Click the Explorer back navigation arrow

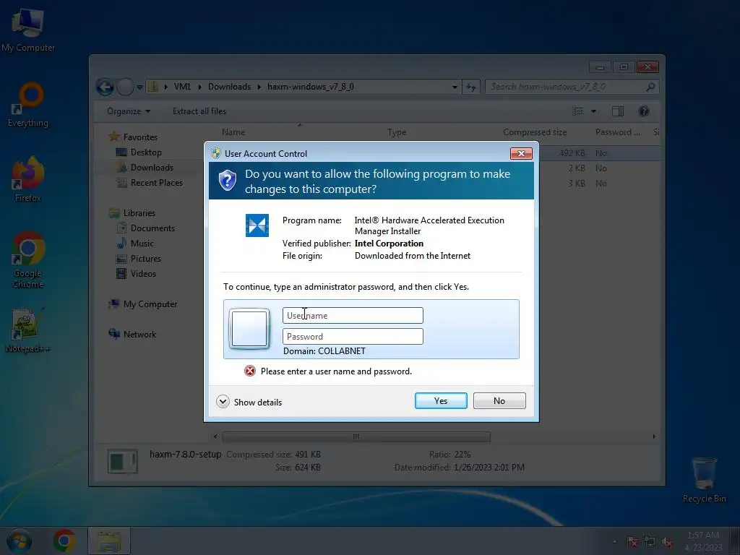coord(105,87)
